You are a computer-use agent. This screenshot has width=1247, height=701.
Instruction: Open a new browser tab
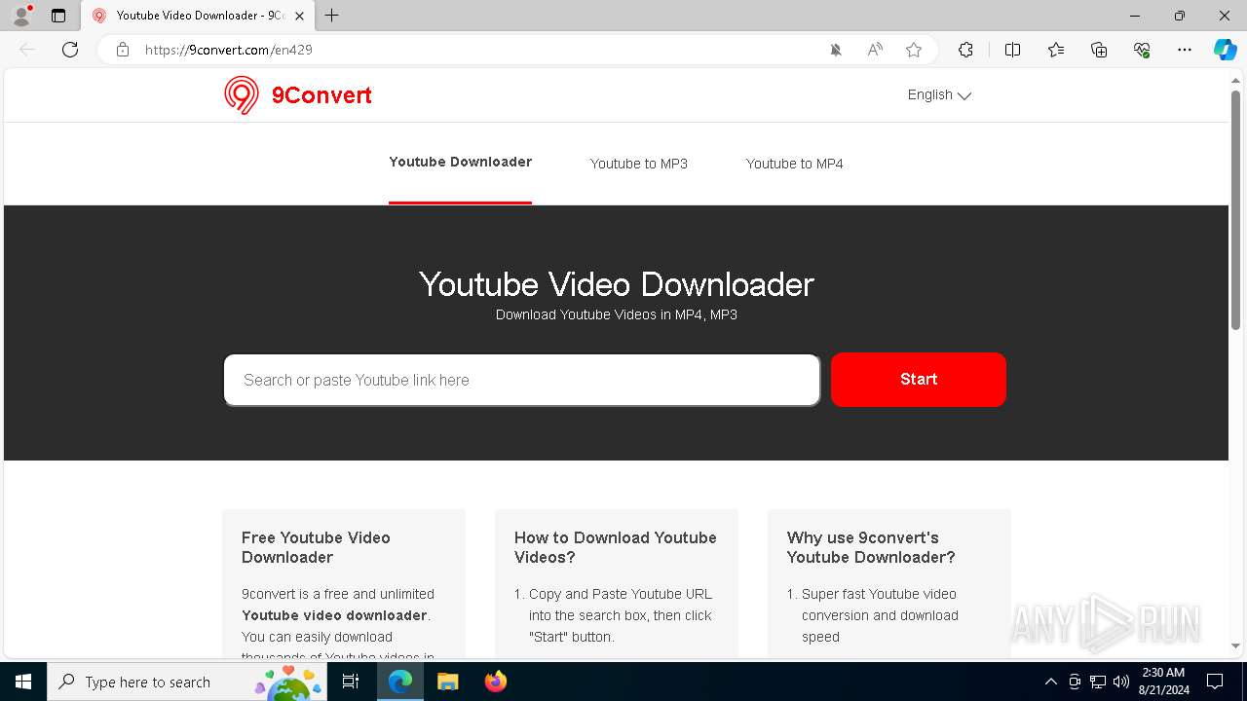click(x=332, y=16)
